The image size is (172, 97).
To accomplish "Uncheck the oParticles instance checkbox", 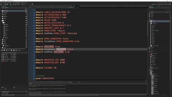I will 2,56.
